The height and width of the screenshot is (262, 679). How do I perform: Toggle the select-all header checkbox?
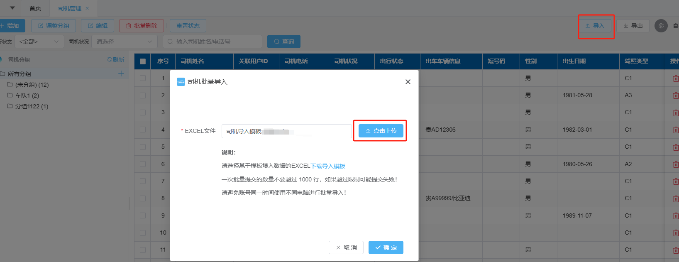[x=143, y=61]
